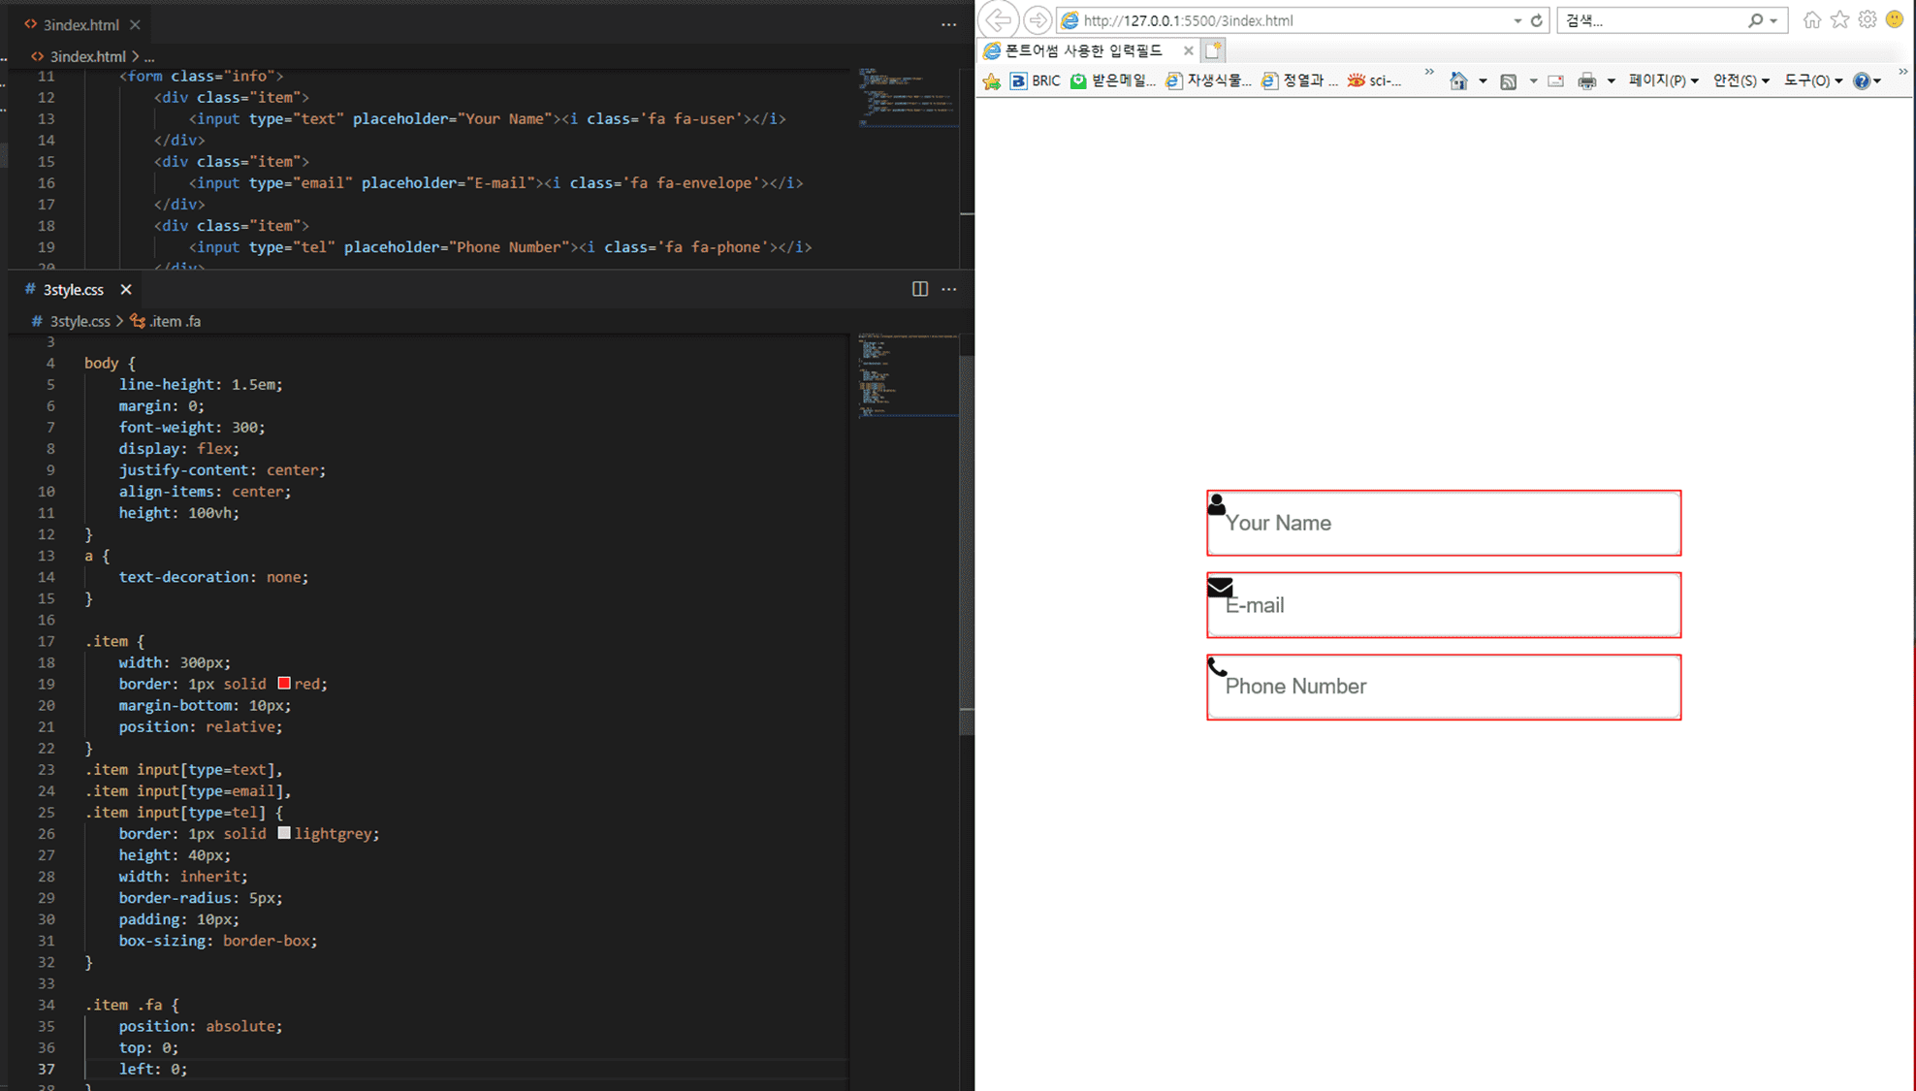The height and width of the screenshot is (1091, 1916).
Task: Open favorites star in browser
Action: coord(1839,20)
